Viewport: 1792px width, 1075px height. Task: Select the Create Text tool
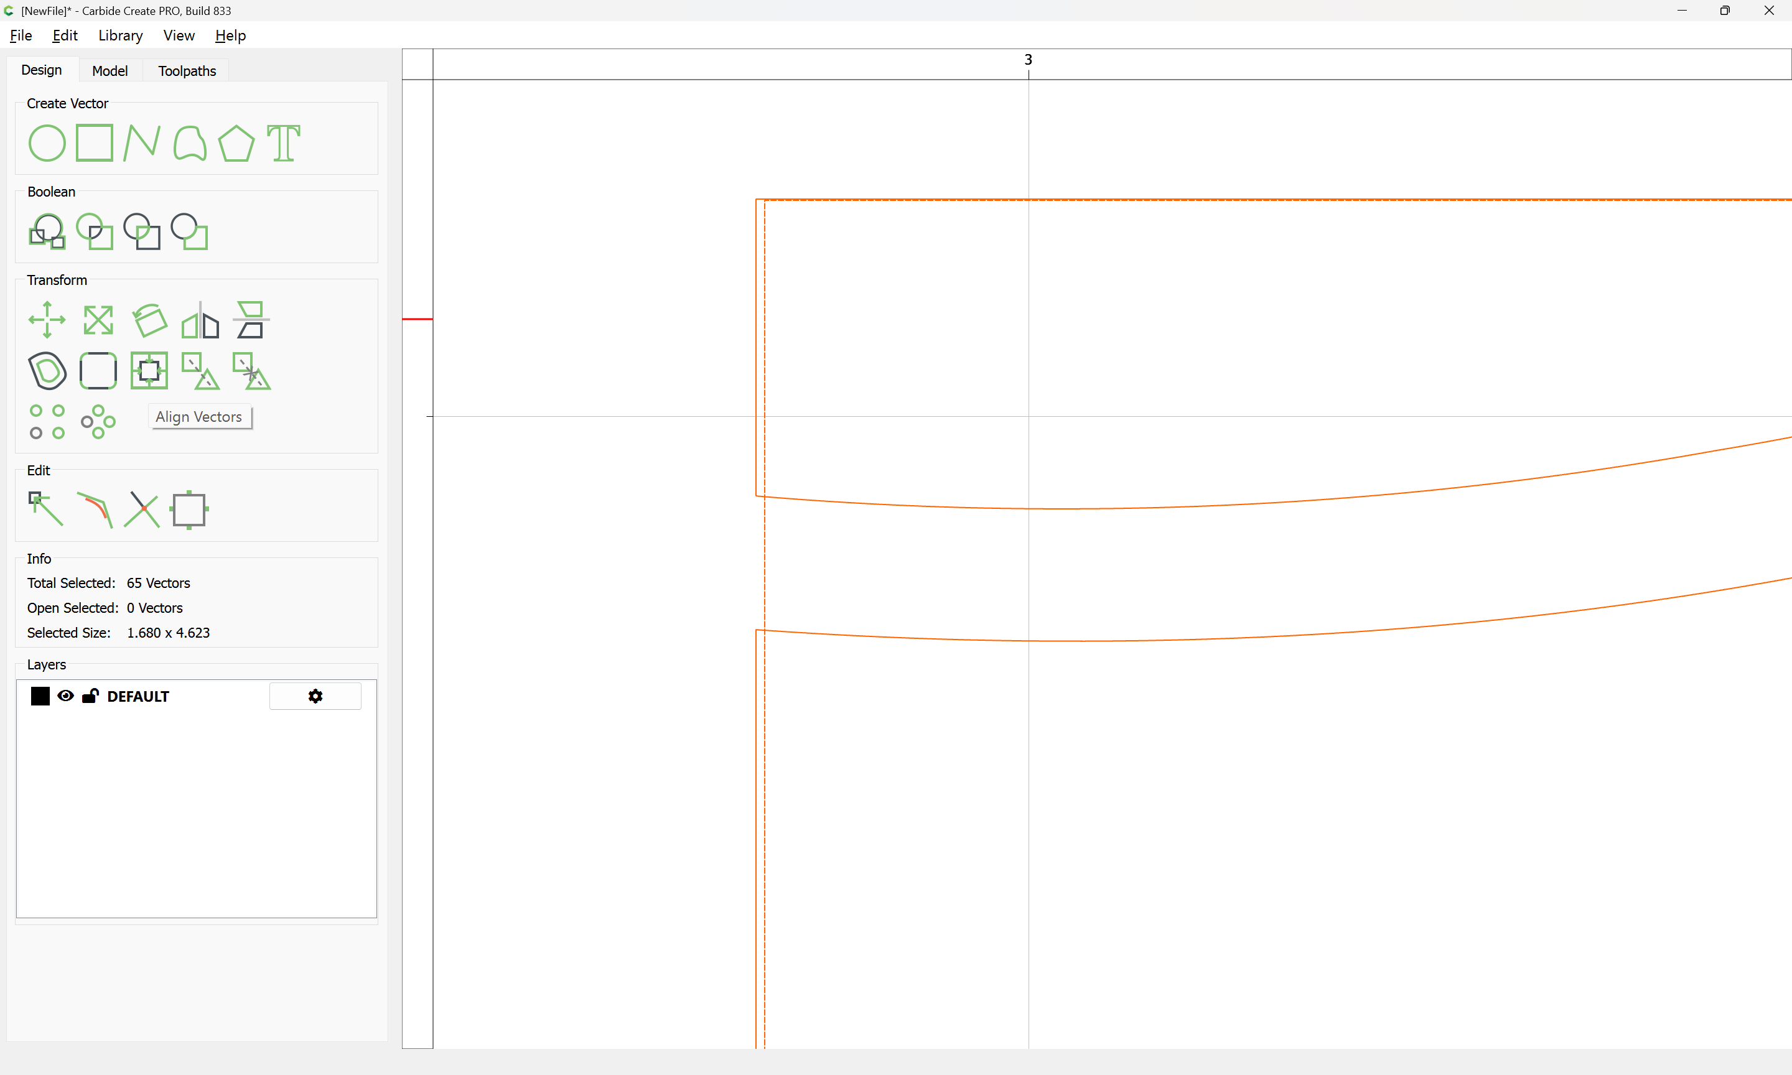pos(283,142)
